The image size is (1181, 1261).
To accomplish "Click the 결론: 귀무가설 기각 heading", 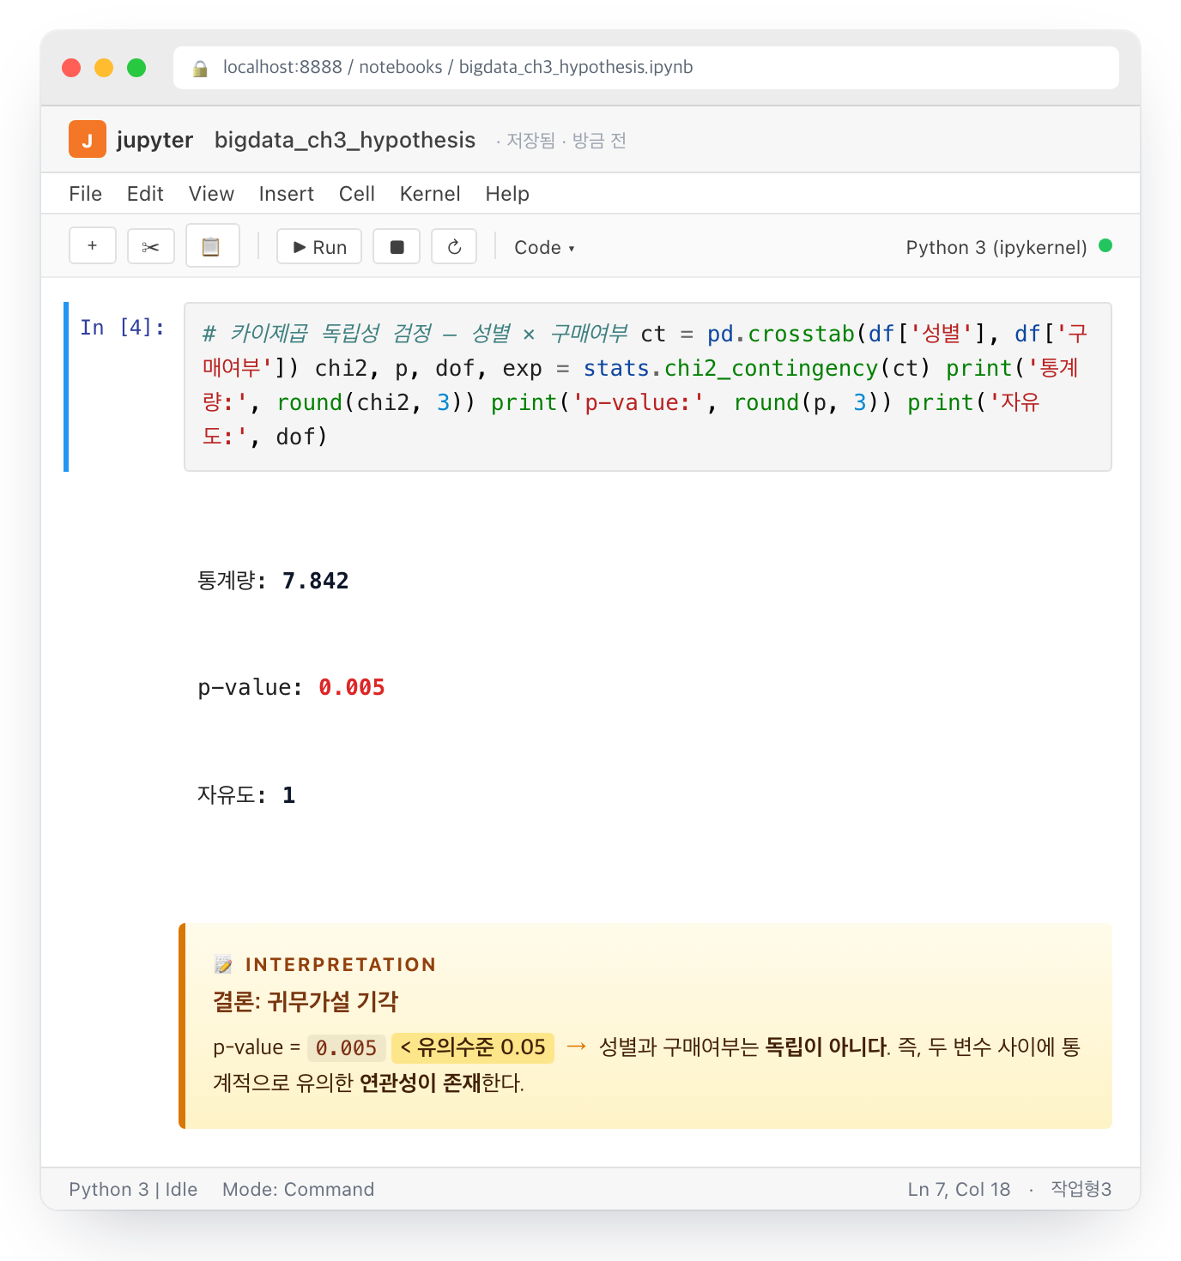I will tap(306, 1001).
